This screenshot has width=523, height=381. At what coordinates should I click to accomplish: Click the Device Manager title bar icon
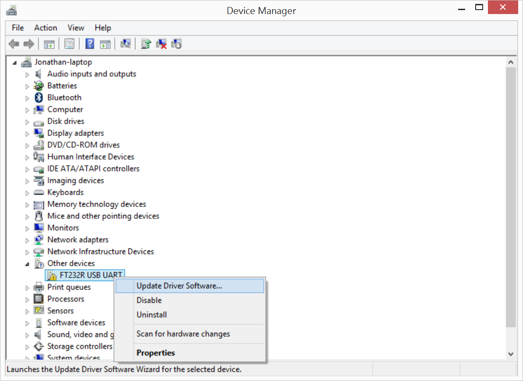12,11
